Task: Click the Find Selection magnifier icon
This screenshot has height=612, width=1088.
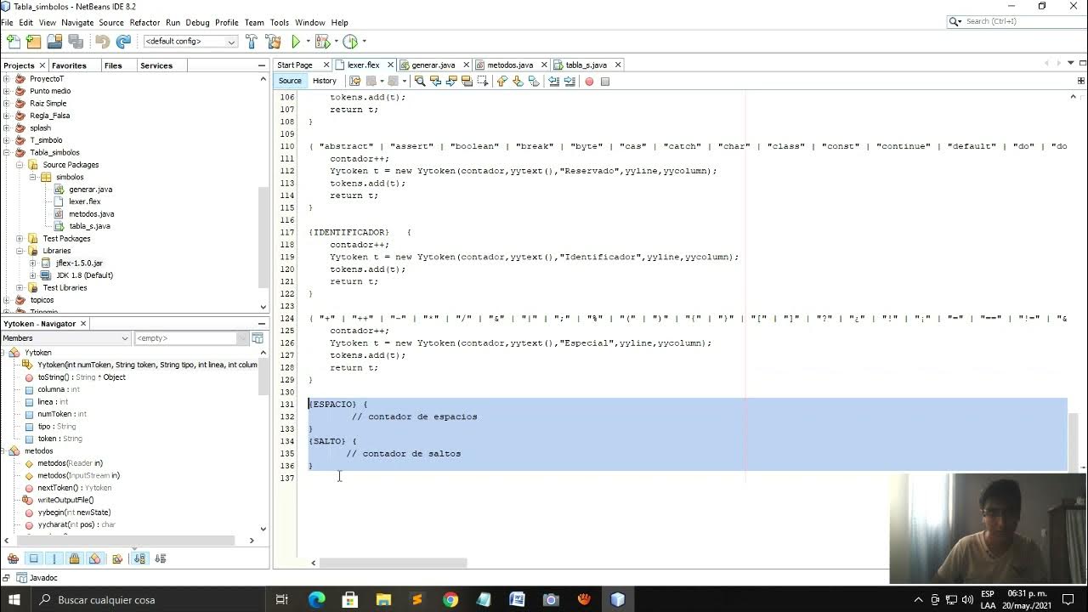Action: pos(420,81)
